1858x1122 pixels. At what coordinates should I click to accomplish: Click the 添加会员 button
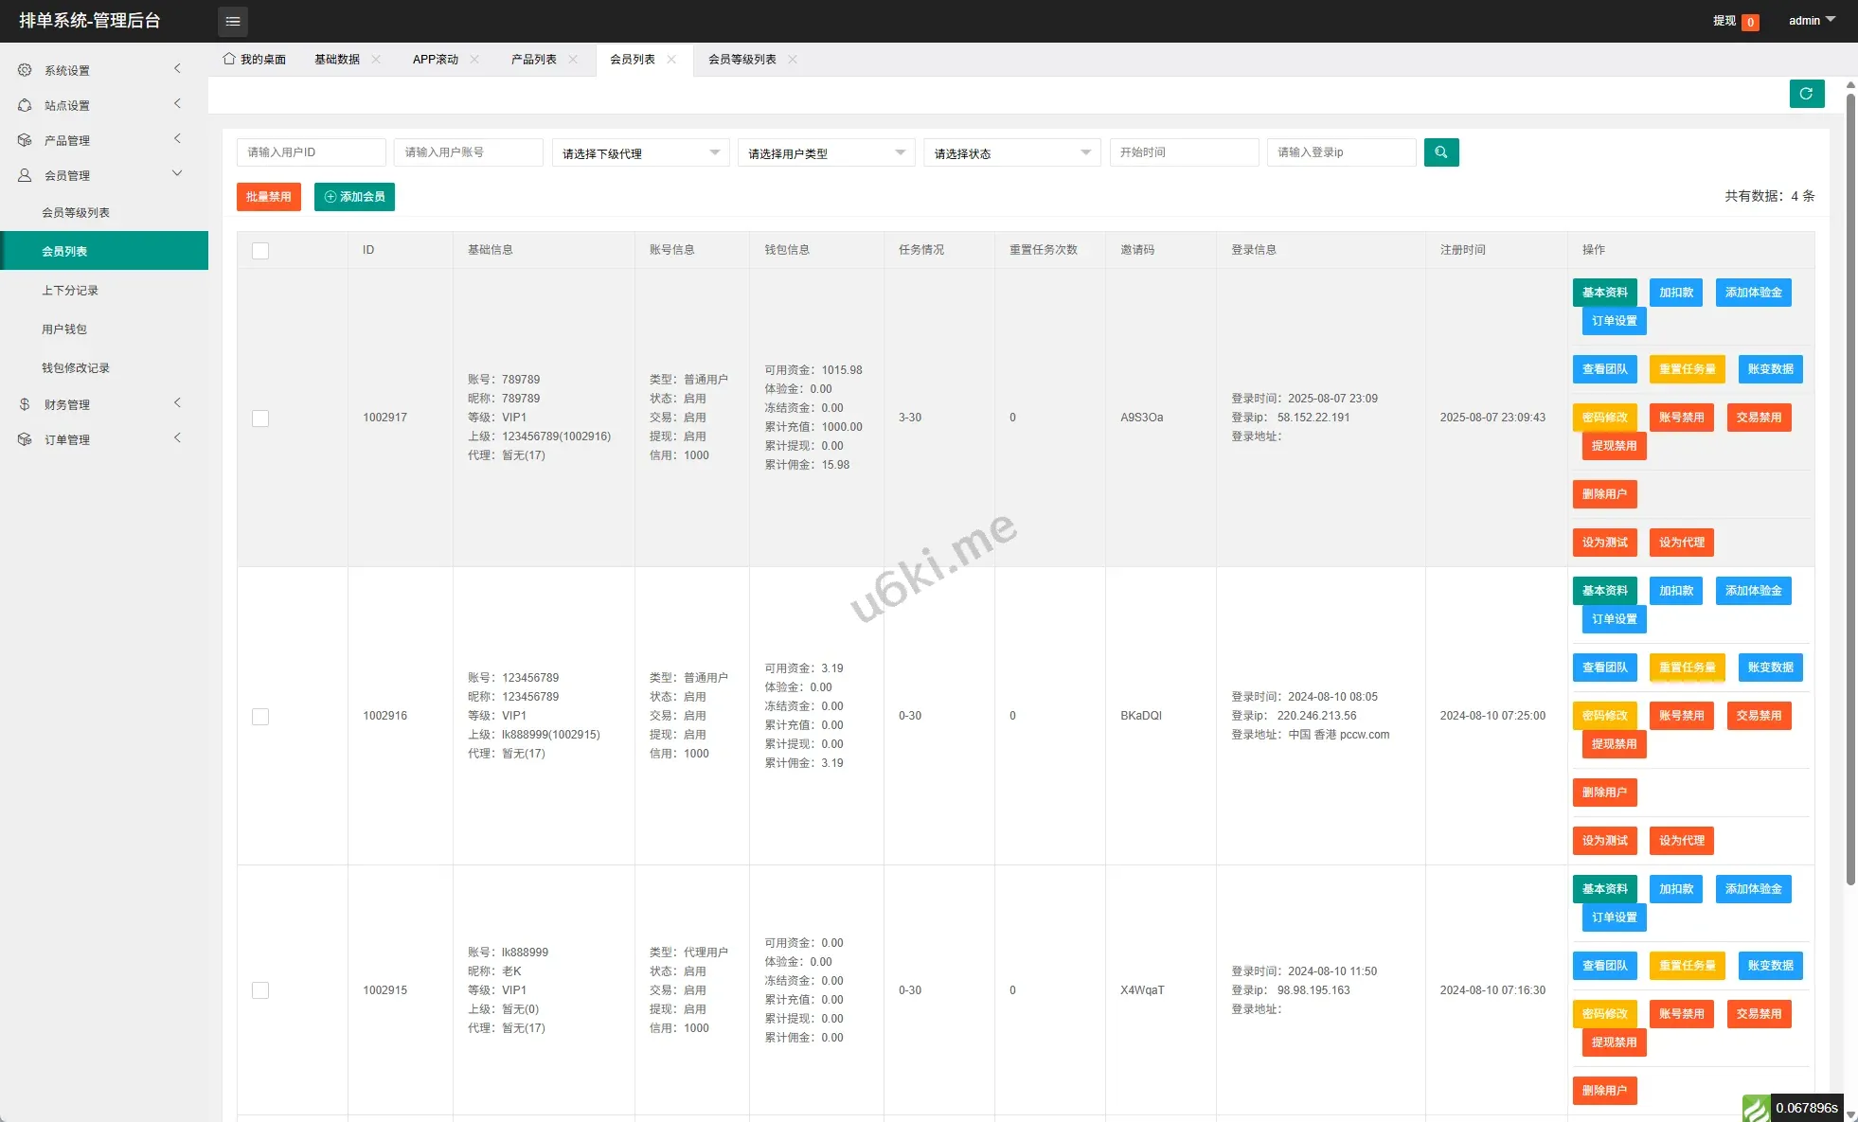(x=354, y=197)
